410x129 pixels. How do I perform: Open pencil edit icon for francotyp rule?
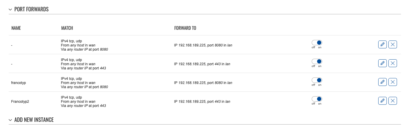(382, 82)
